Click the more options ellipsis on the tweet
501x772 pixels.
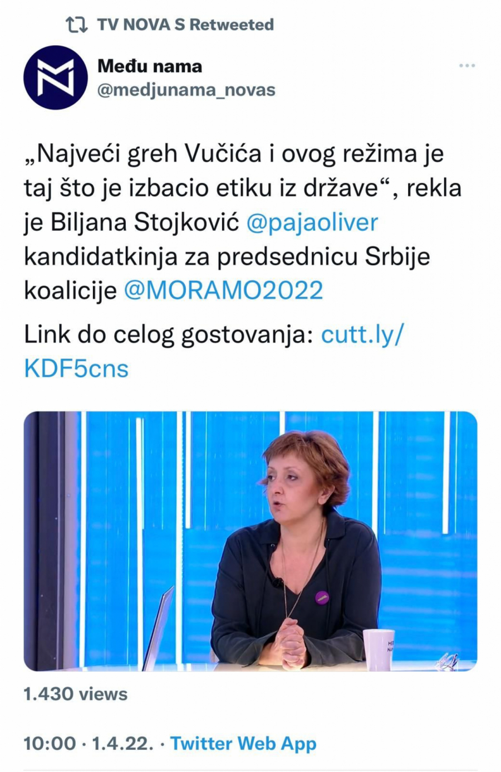pyautogui.click(x=465, y=65)
